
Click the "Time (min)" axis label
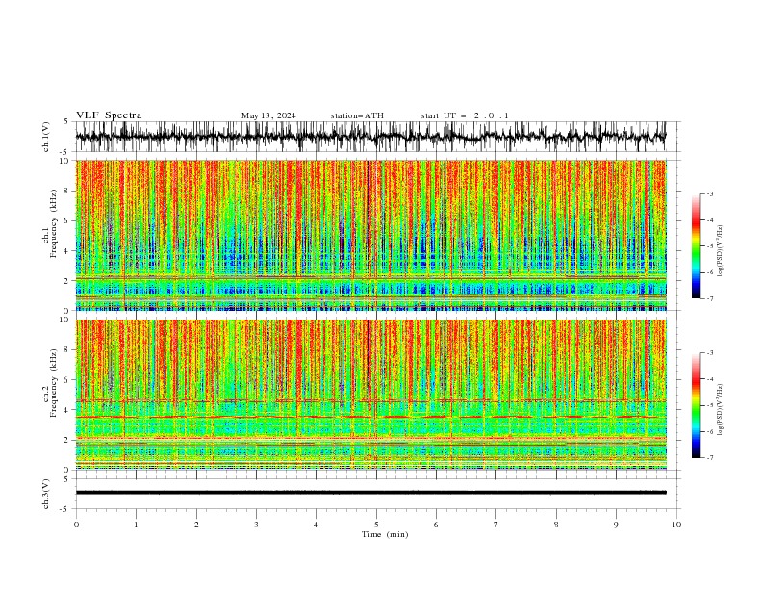click(385, 534)
